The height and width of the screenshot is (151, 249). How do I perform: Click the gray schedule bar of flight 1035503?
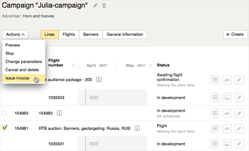[x=94, y=97]
